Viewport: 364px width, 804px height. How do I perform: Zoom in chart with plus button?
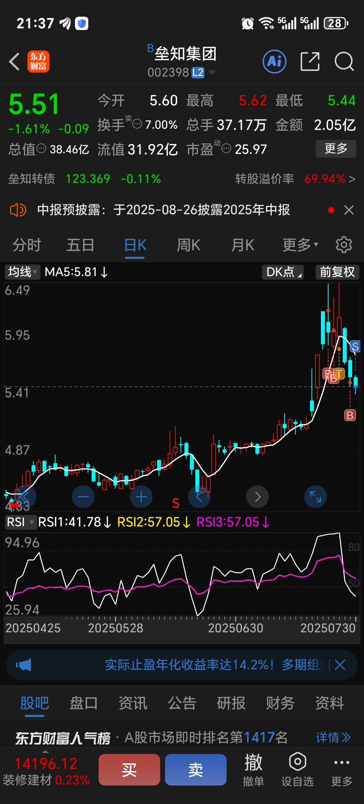141,497
